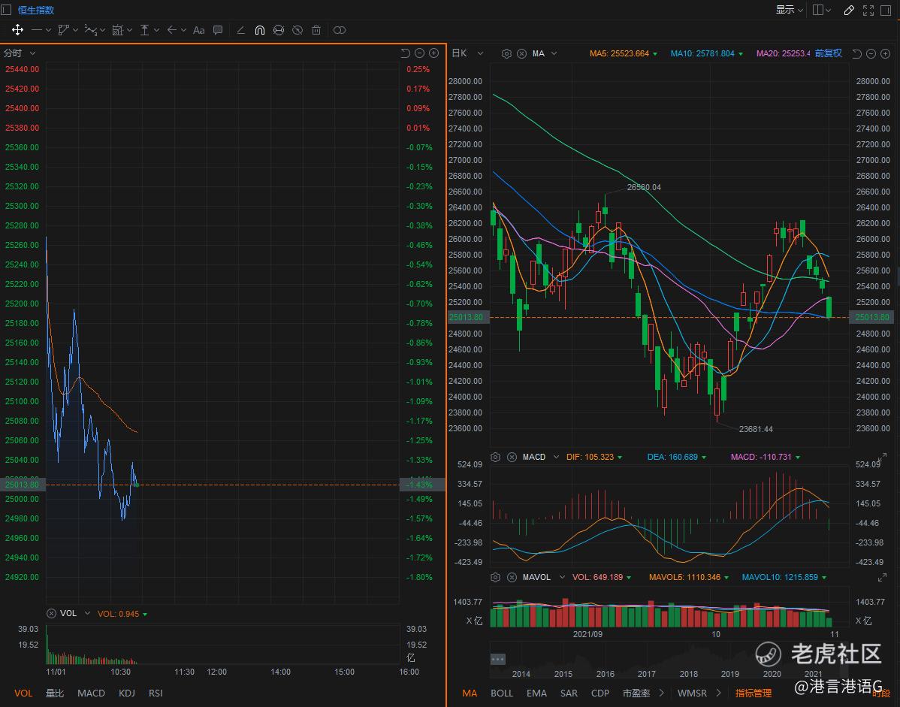Toggle hide all drawings eye icon
The width and height of the screenshot is (900, 707).
point(297,30)
